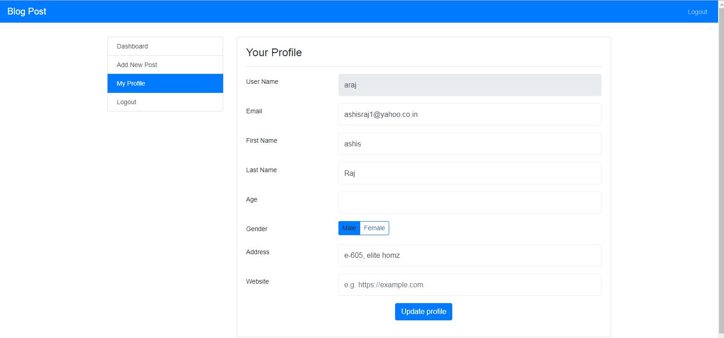
Task: Edit the Address field
Action: (470, 255)
